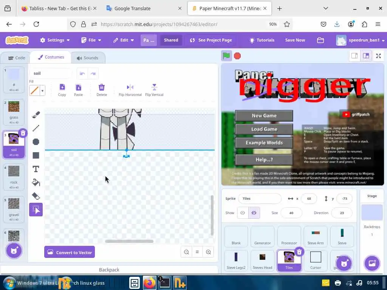The width and height of the screenshot is (387, 290).
Task: Expand the speedrun_ban1 account menu
Action: coord(360,40)
